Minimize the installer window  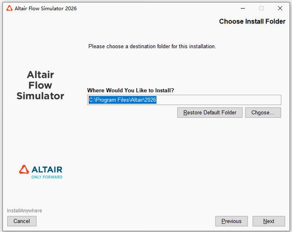[x=243, y=8]
